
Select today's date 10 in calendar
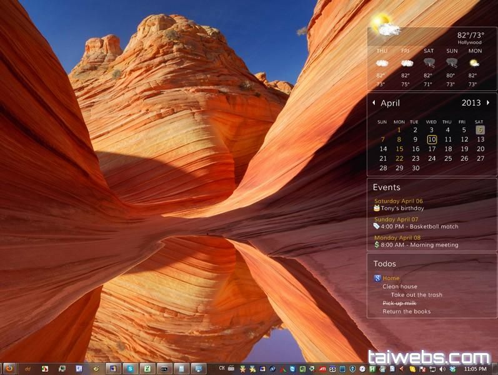click(x=432, y=139)
